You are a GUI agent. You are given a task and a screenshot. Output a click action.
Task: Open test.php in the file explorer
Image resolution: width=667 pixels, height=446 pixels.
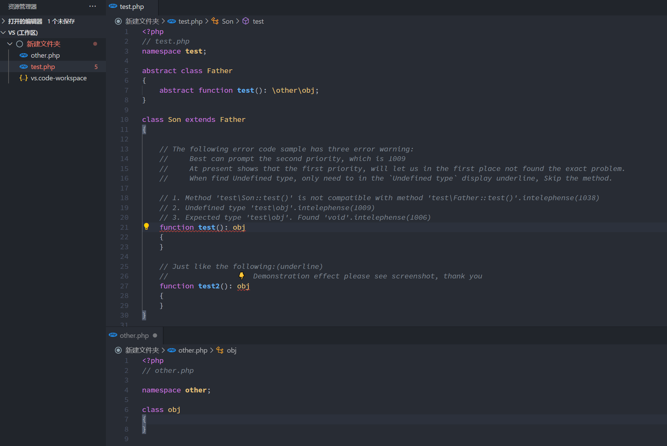(x=43, y=67)
